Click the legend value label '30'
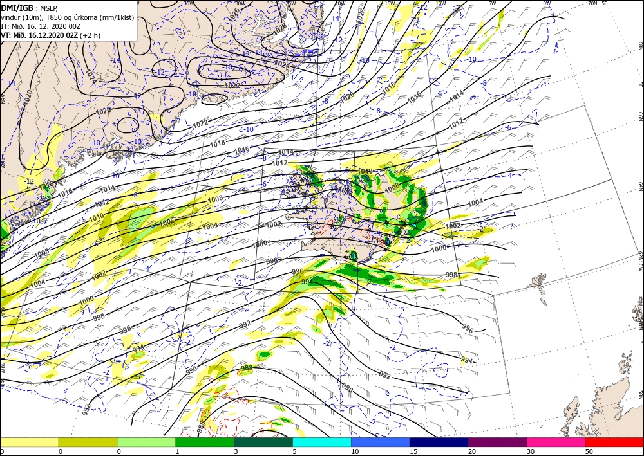This screenshot has height=456, width=644. tap(531, 451)
